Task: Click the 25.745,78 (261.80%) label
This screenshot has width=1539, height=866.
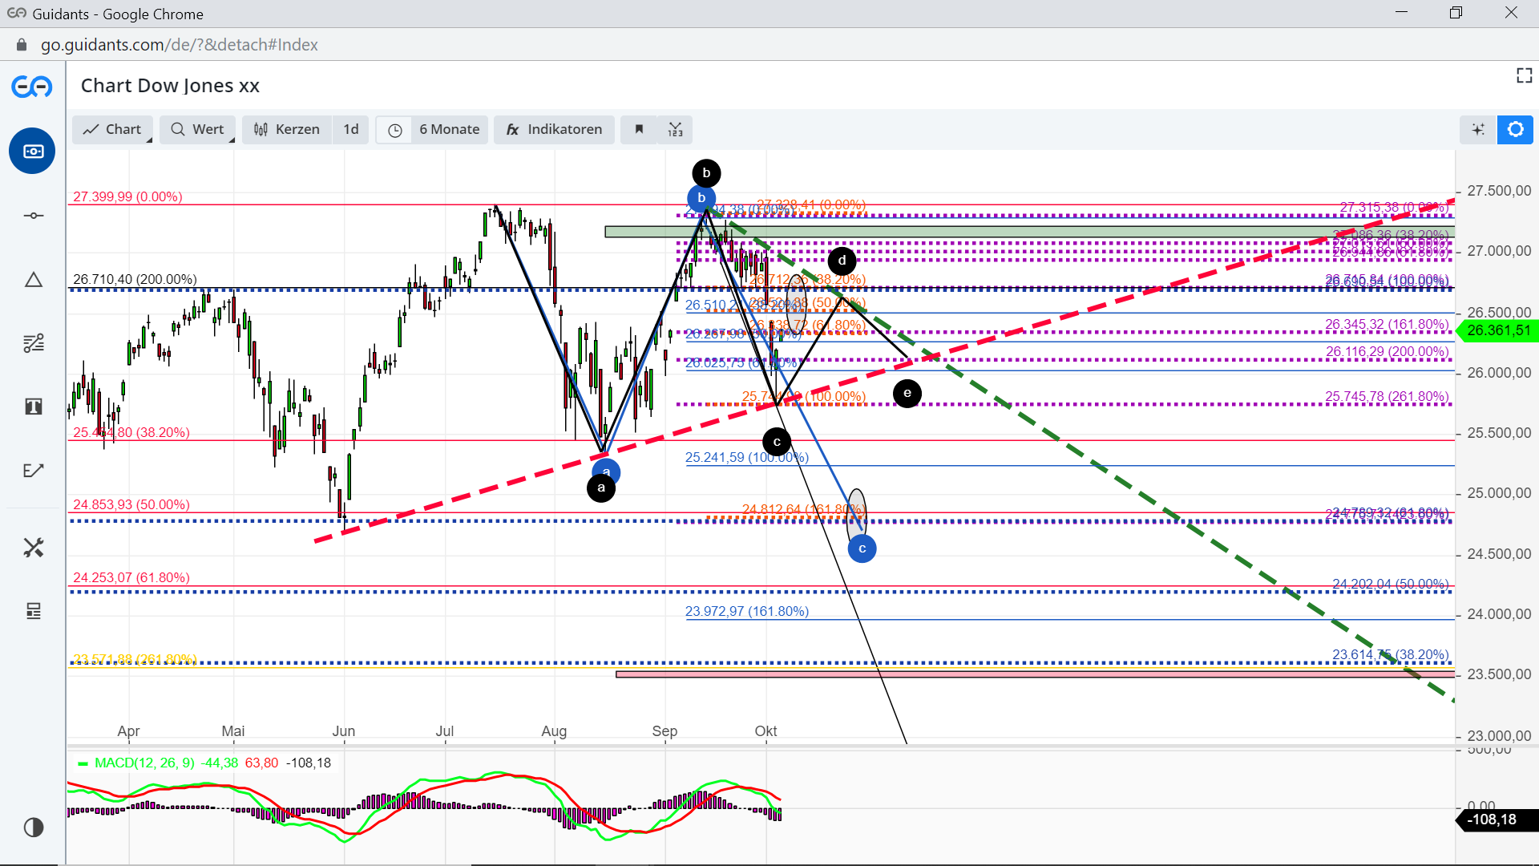Action: [1387, 396]
